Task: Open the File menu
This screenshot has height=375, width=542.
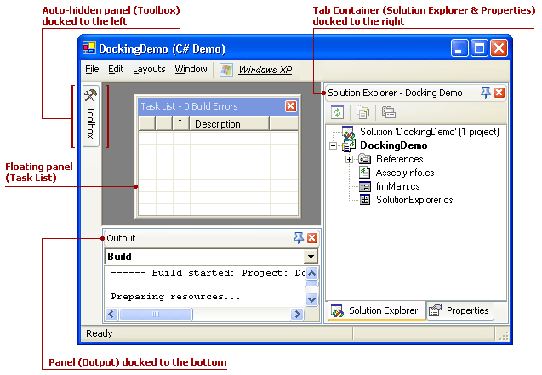Action: 92,70
